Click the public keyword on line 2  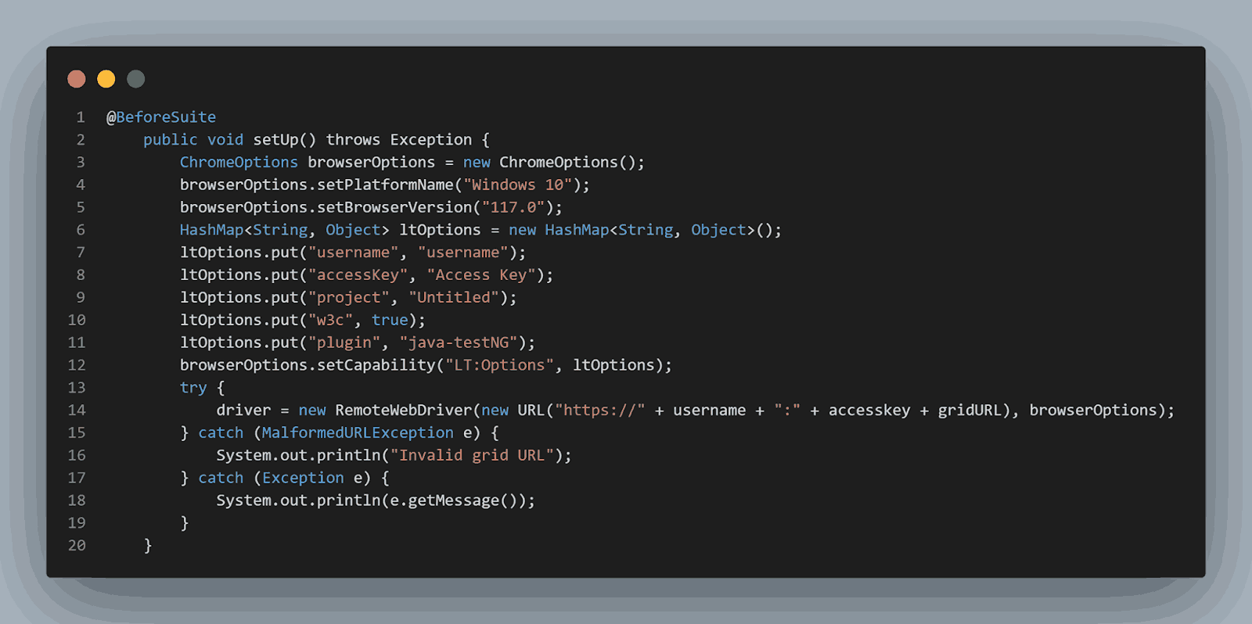click(x=170, y=140)
